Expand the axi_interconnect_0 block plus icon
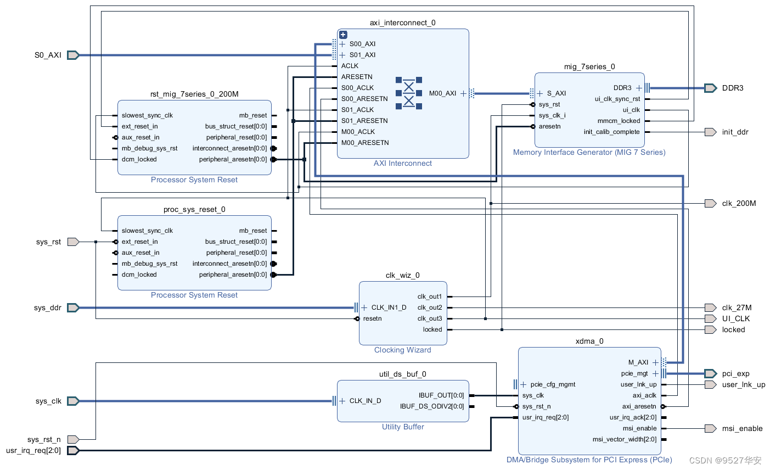 click(x=343, y=35)
